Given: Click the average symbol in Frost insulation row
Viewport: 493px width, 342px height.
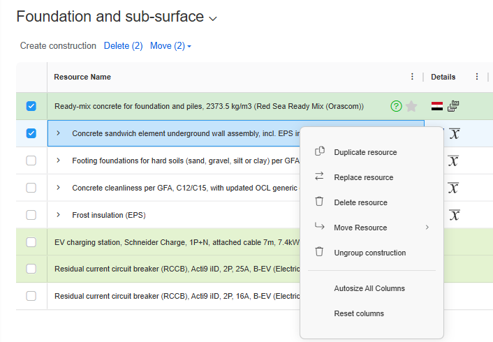Looking at the screenshot, I should point(454,215).
